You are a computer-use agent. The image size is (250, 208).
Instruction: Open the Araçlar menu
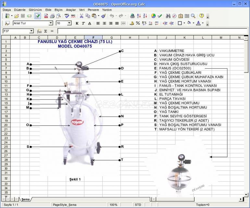[71, 10]
